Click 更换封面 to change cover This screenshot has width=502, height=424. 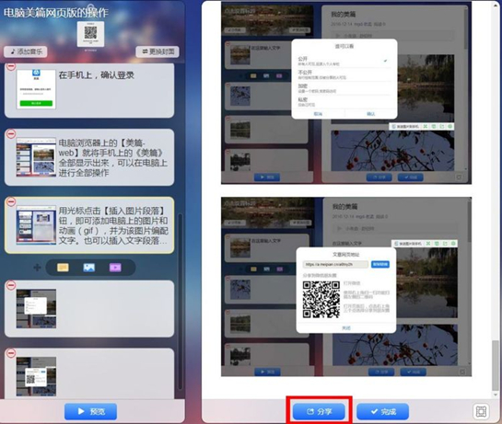pos(158,52)
